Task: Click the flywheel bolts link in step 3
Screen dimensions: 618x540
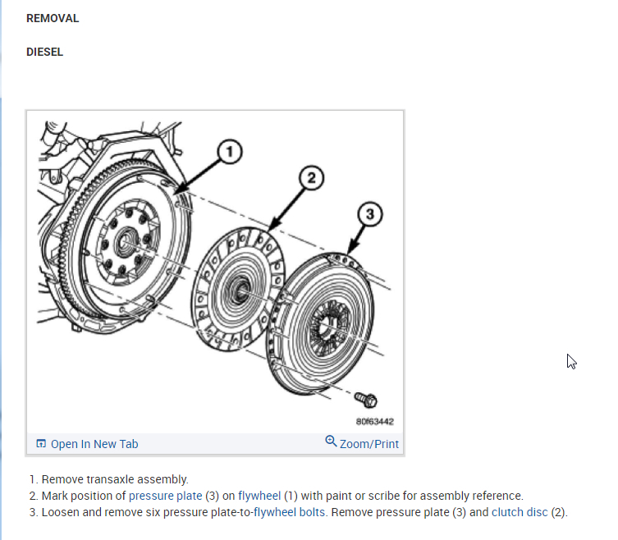Action: pyautogui.click(x=289, y=512)
